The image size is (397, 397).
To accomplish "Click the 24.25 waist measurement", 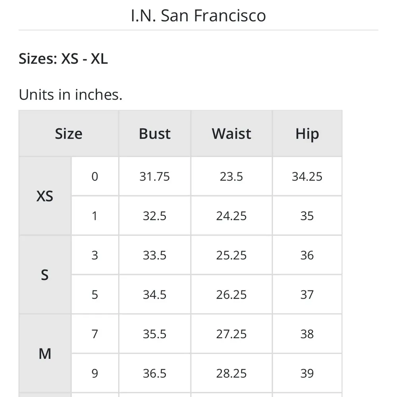I will point(231,216).
